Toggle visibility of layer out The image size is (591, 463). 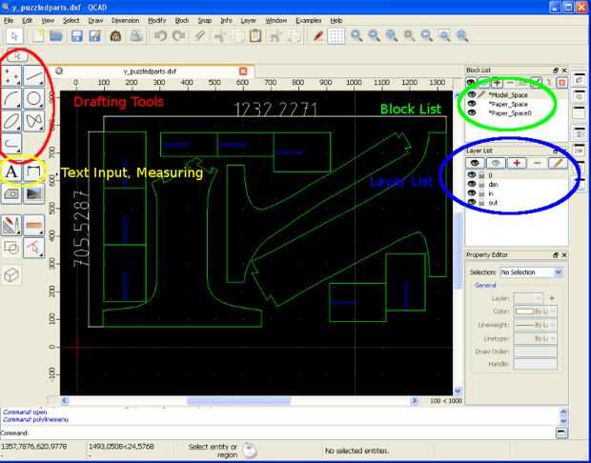coord(472,202)
